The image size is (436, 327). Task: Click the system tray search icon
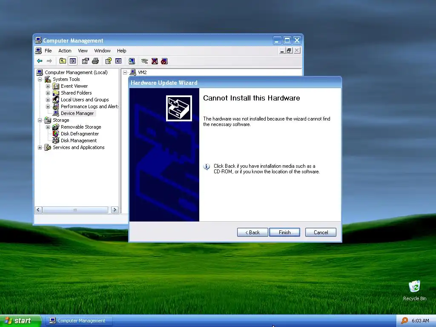click(404, 321)
